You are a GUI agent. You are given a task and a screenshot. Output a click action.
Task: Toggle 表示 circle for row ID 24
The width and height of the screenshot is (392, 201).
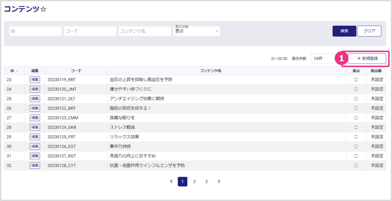pos(356,89)
